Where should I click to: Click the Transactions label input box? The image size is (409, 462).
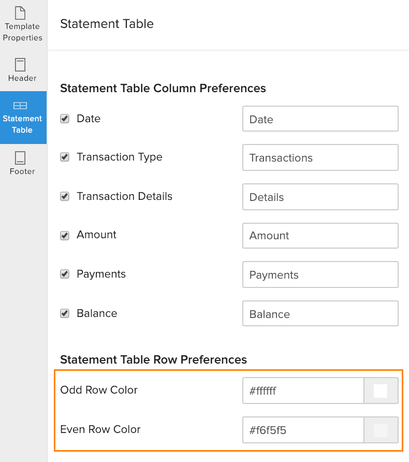click(x=320, y=157)
